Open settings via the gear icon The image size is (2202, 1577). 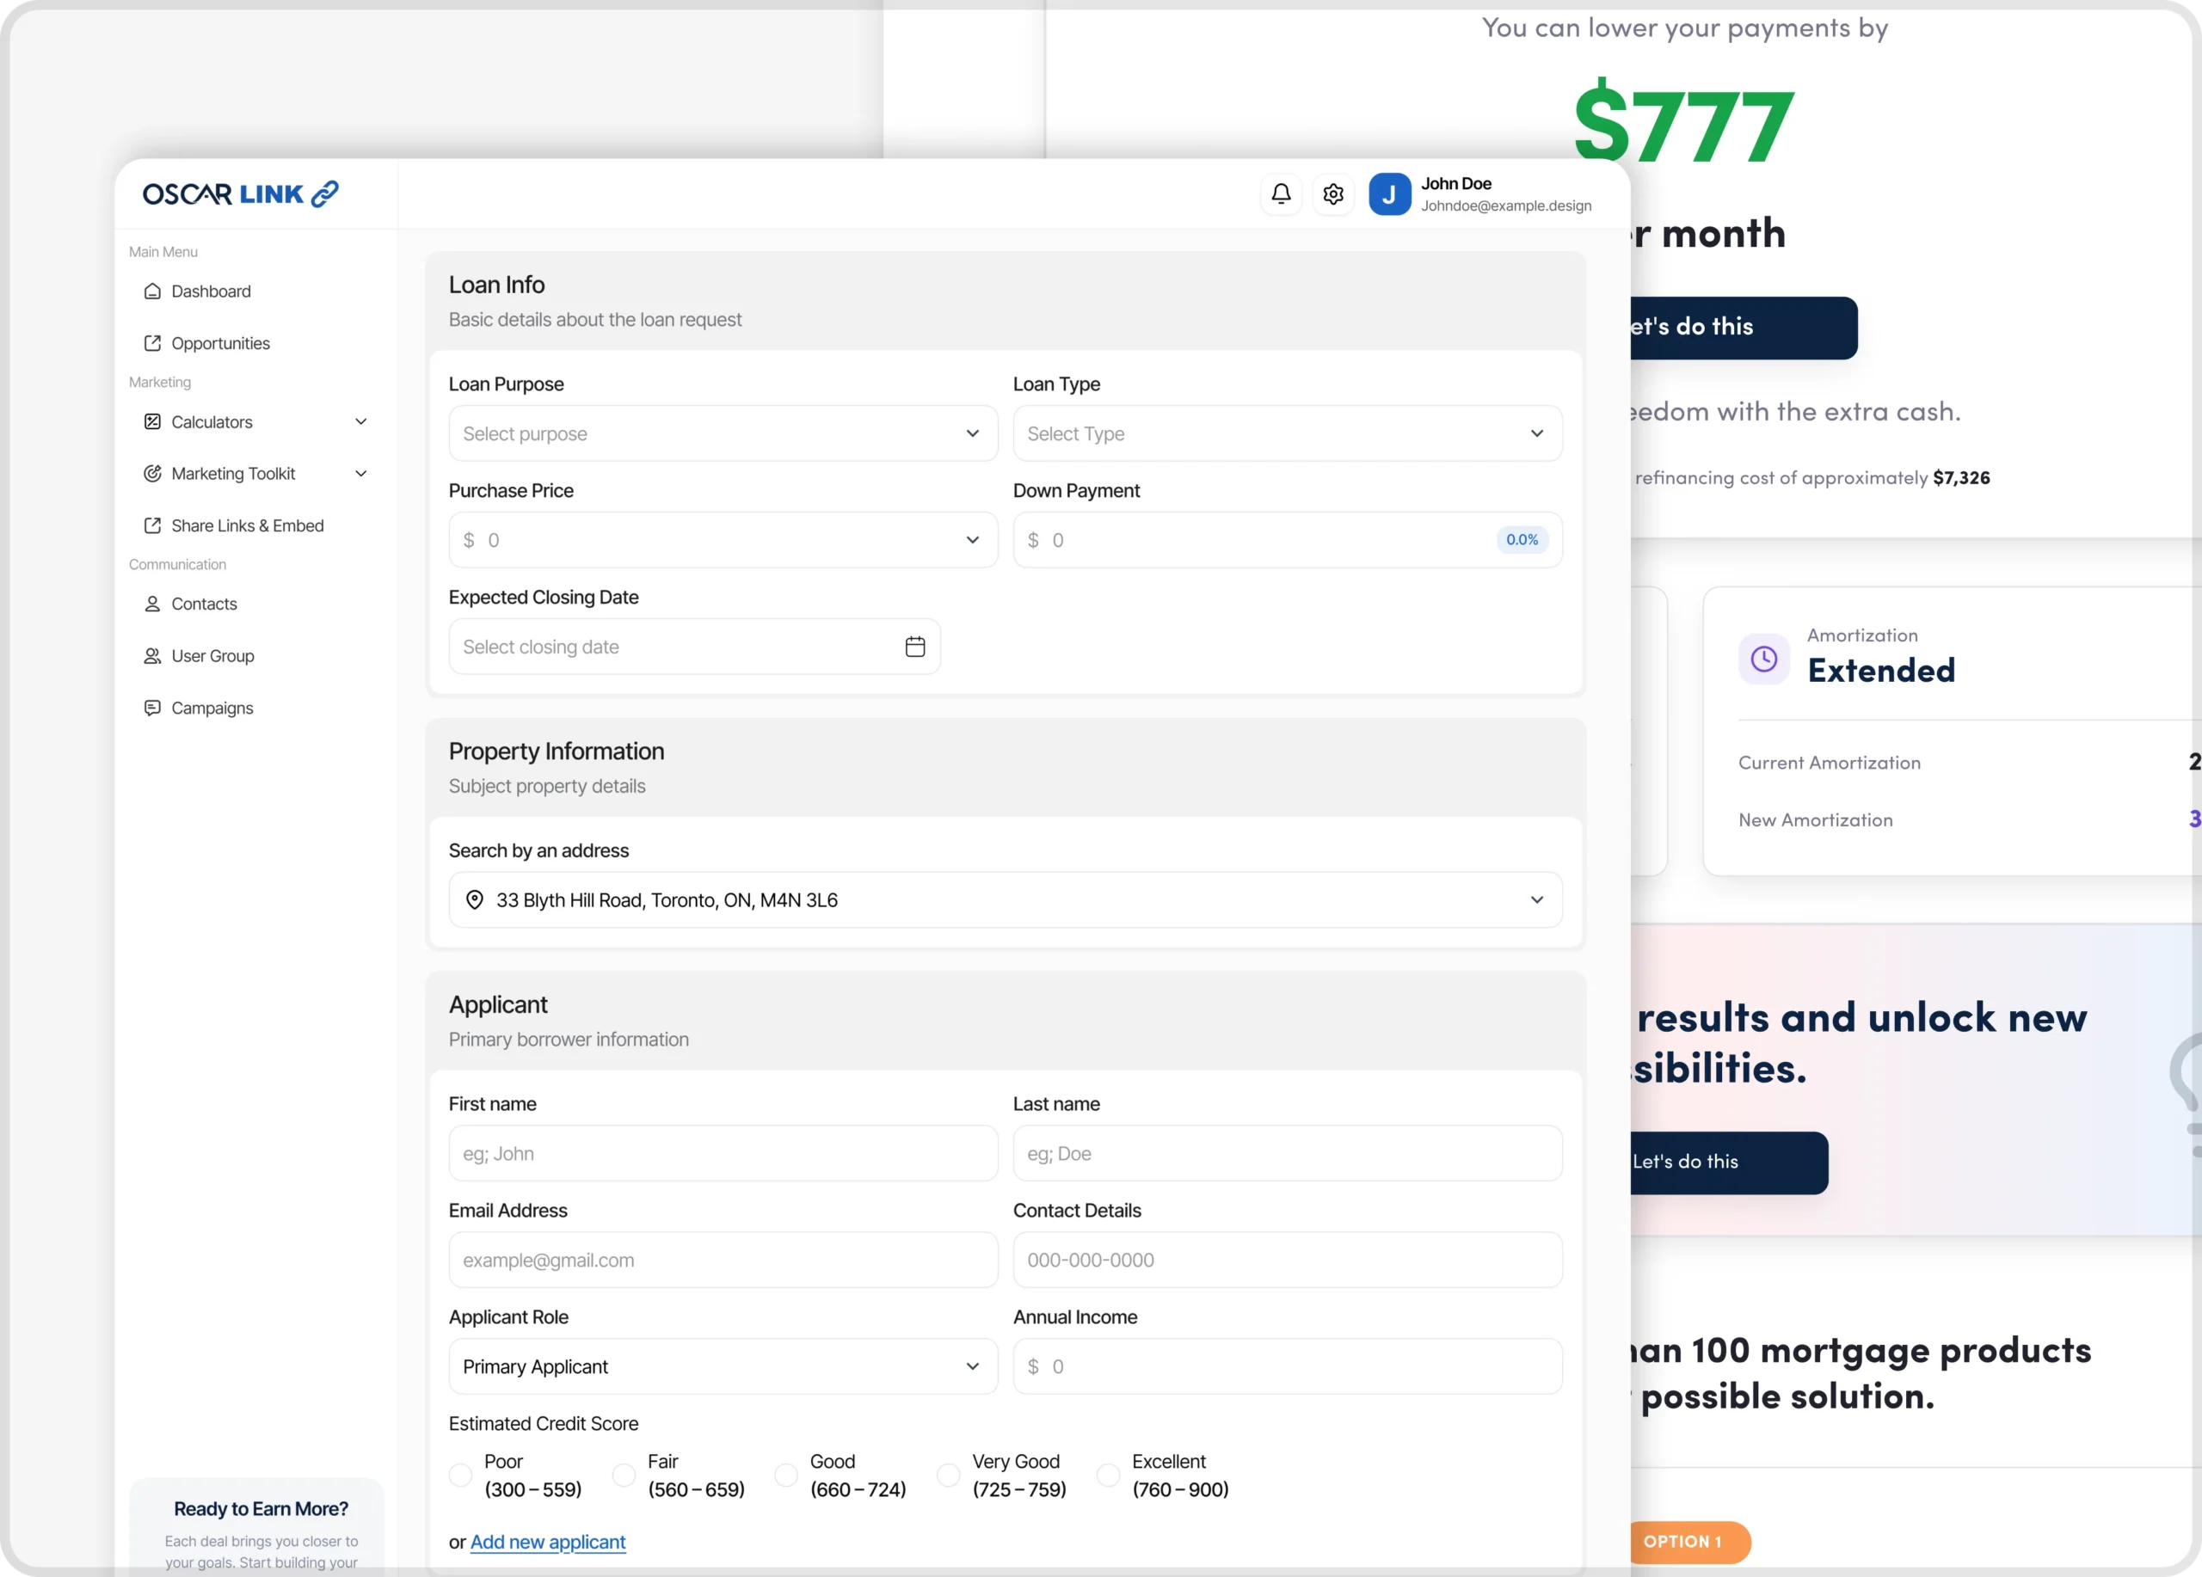(x=1333, y=194)
